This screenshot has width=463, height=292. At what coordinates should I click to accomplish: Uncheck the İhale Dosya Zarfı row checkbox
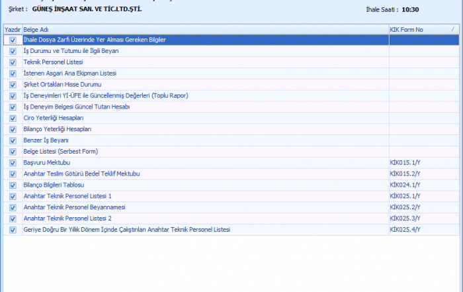point(13,40)
